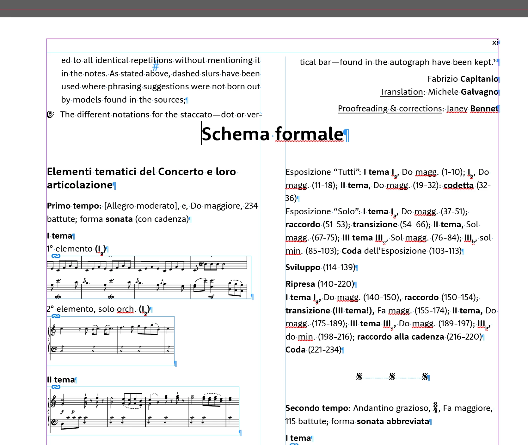Click the "transizione (III tema!)" bold text
Image resolution: width=528 pixels, height=445 pixels.
(330, 311)
